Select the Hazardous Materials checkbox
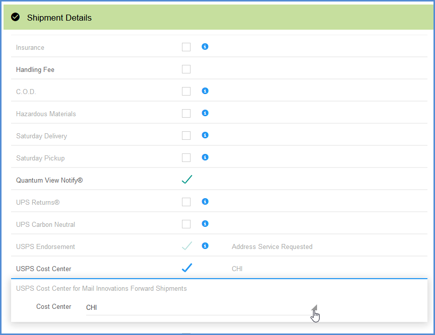 (186, 114)
